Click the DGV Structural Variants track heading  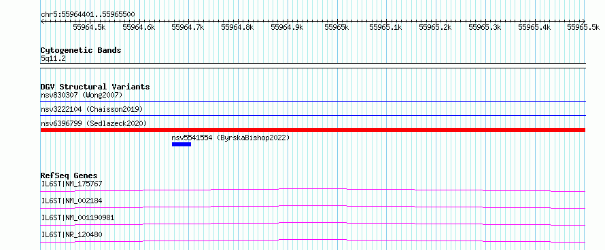[x=95, y=87]
